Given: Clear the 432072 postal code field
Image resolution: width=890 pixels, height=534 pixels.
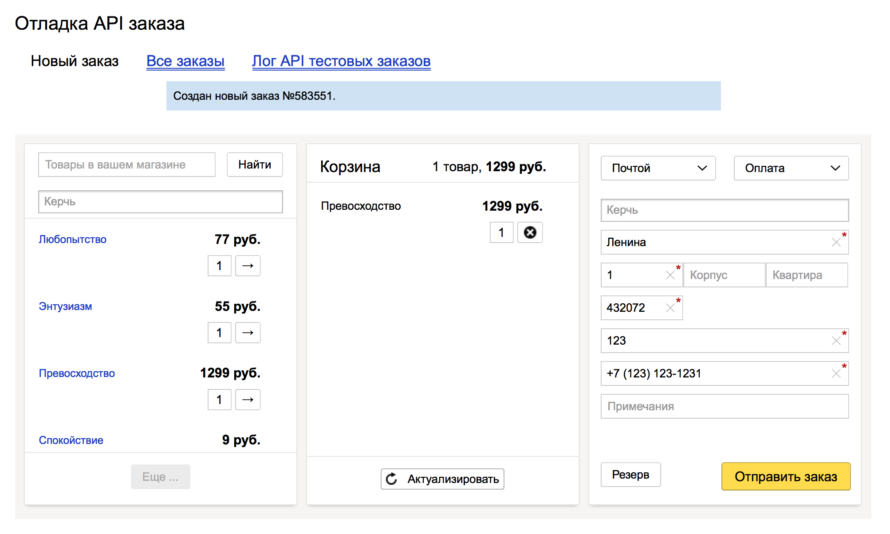Looking at the screenshot, I should point(670,308).
